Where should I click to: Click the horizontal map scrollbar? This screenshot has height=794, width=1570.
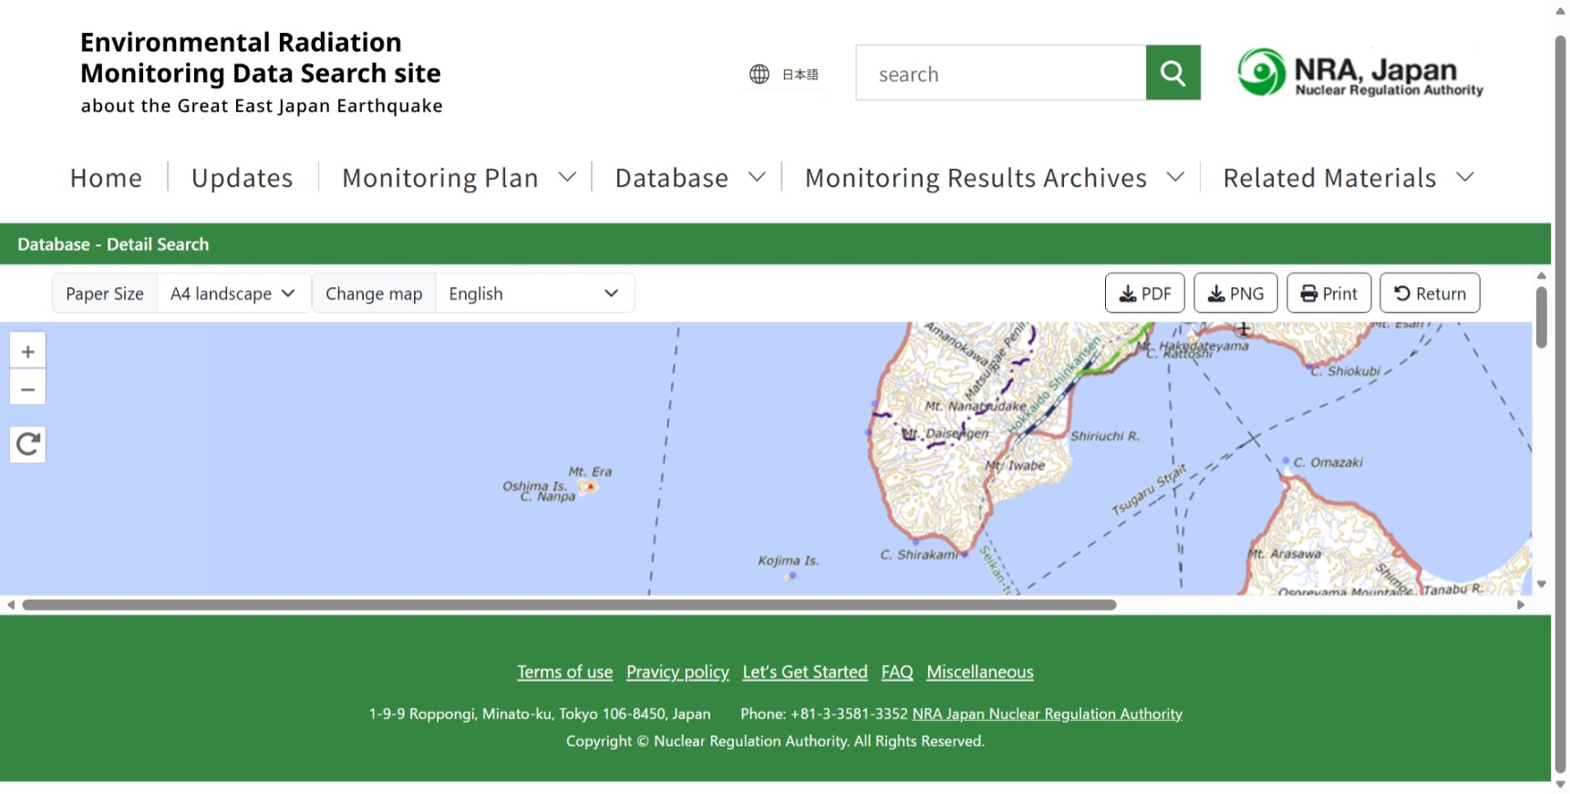[569, 605]
